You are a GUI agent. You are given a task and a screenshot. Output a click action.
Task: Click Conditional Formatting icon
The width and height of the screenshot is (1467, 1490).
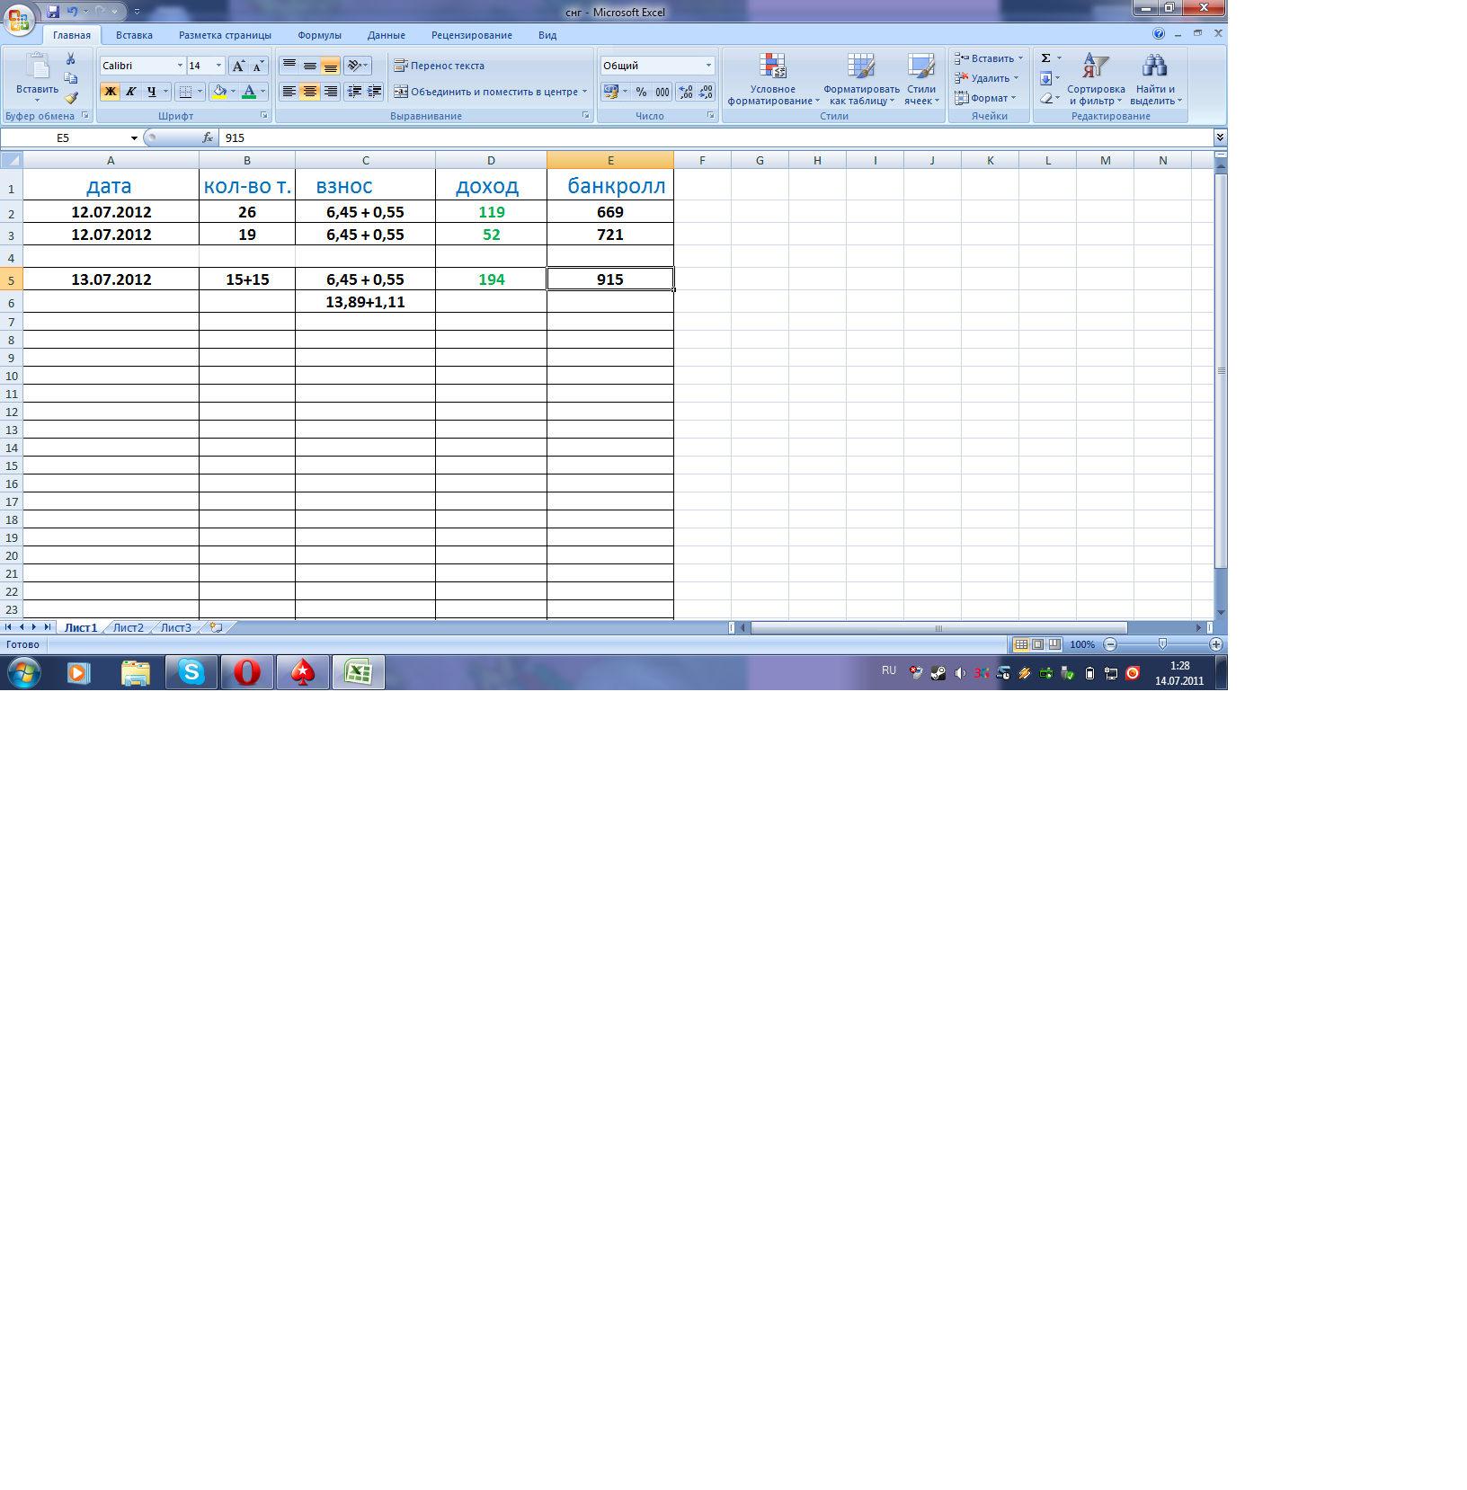(772, 67)
